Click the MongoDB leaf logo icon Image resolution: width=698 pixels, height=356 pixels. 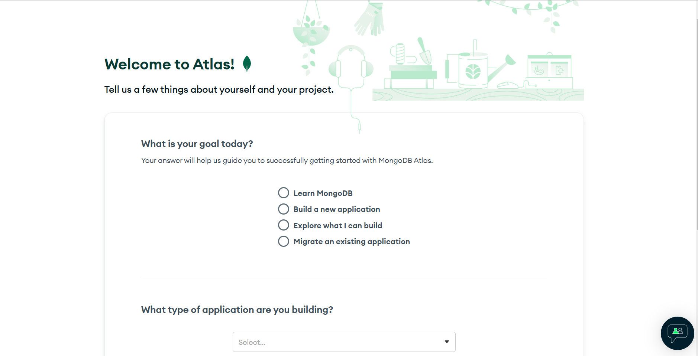tap(247, 64)
